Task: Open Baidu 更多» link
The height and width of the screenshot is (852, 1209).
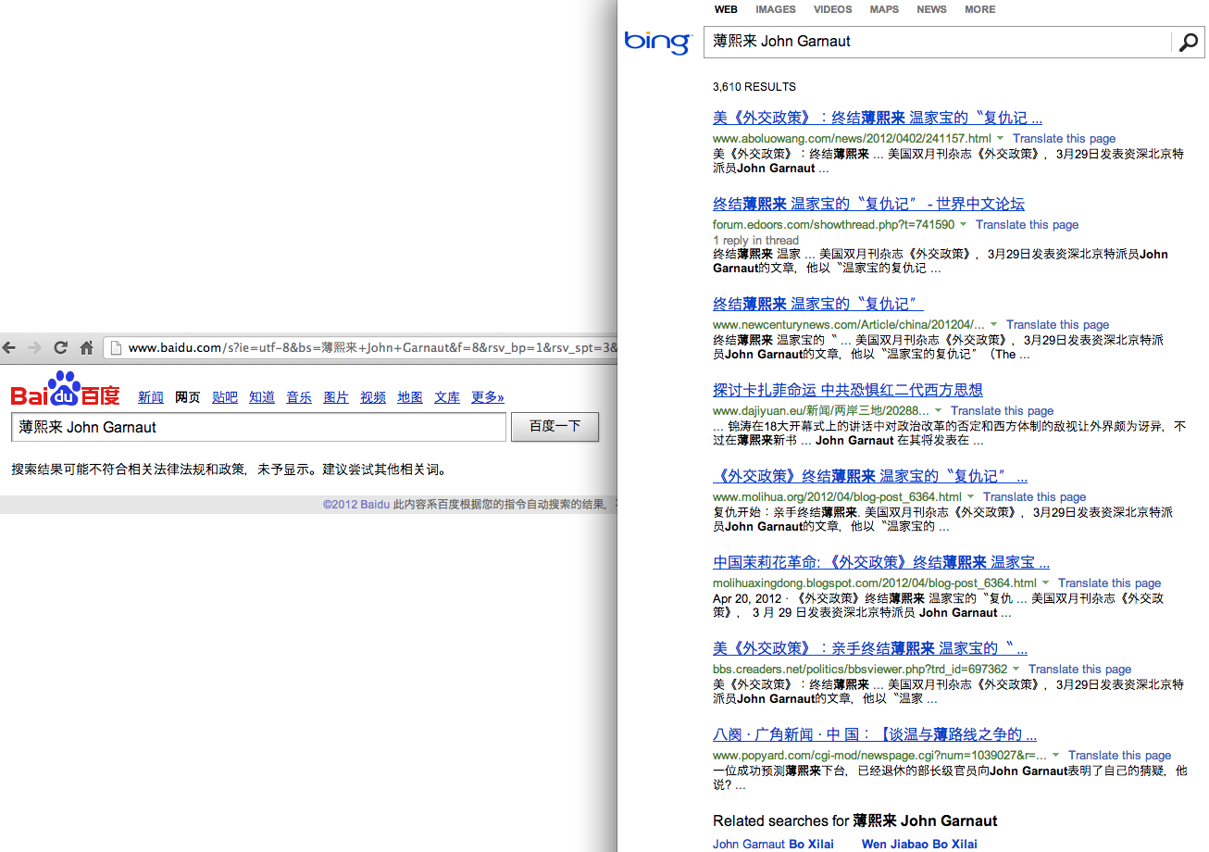Action: 488,397
